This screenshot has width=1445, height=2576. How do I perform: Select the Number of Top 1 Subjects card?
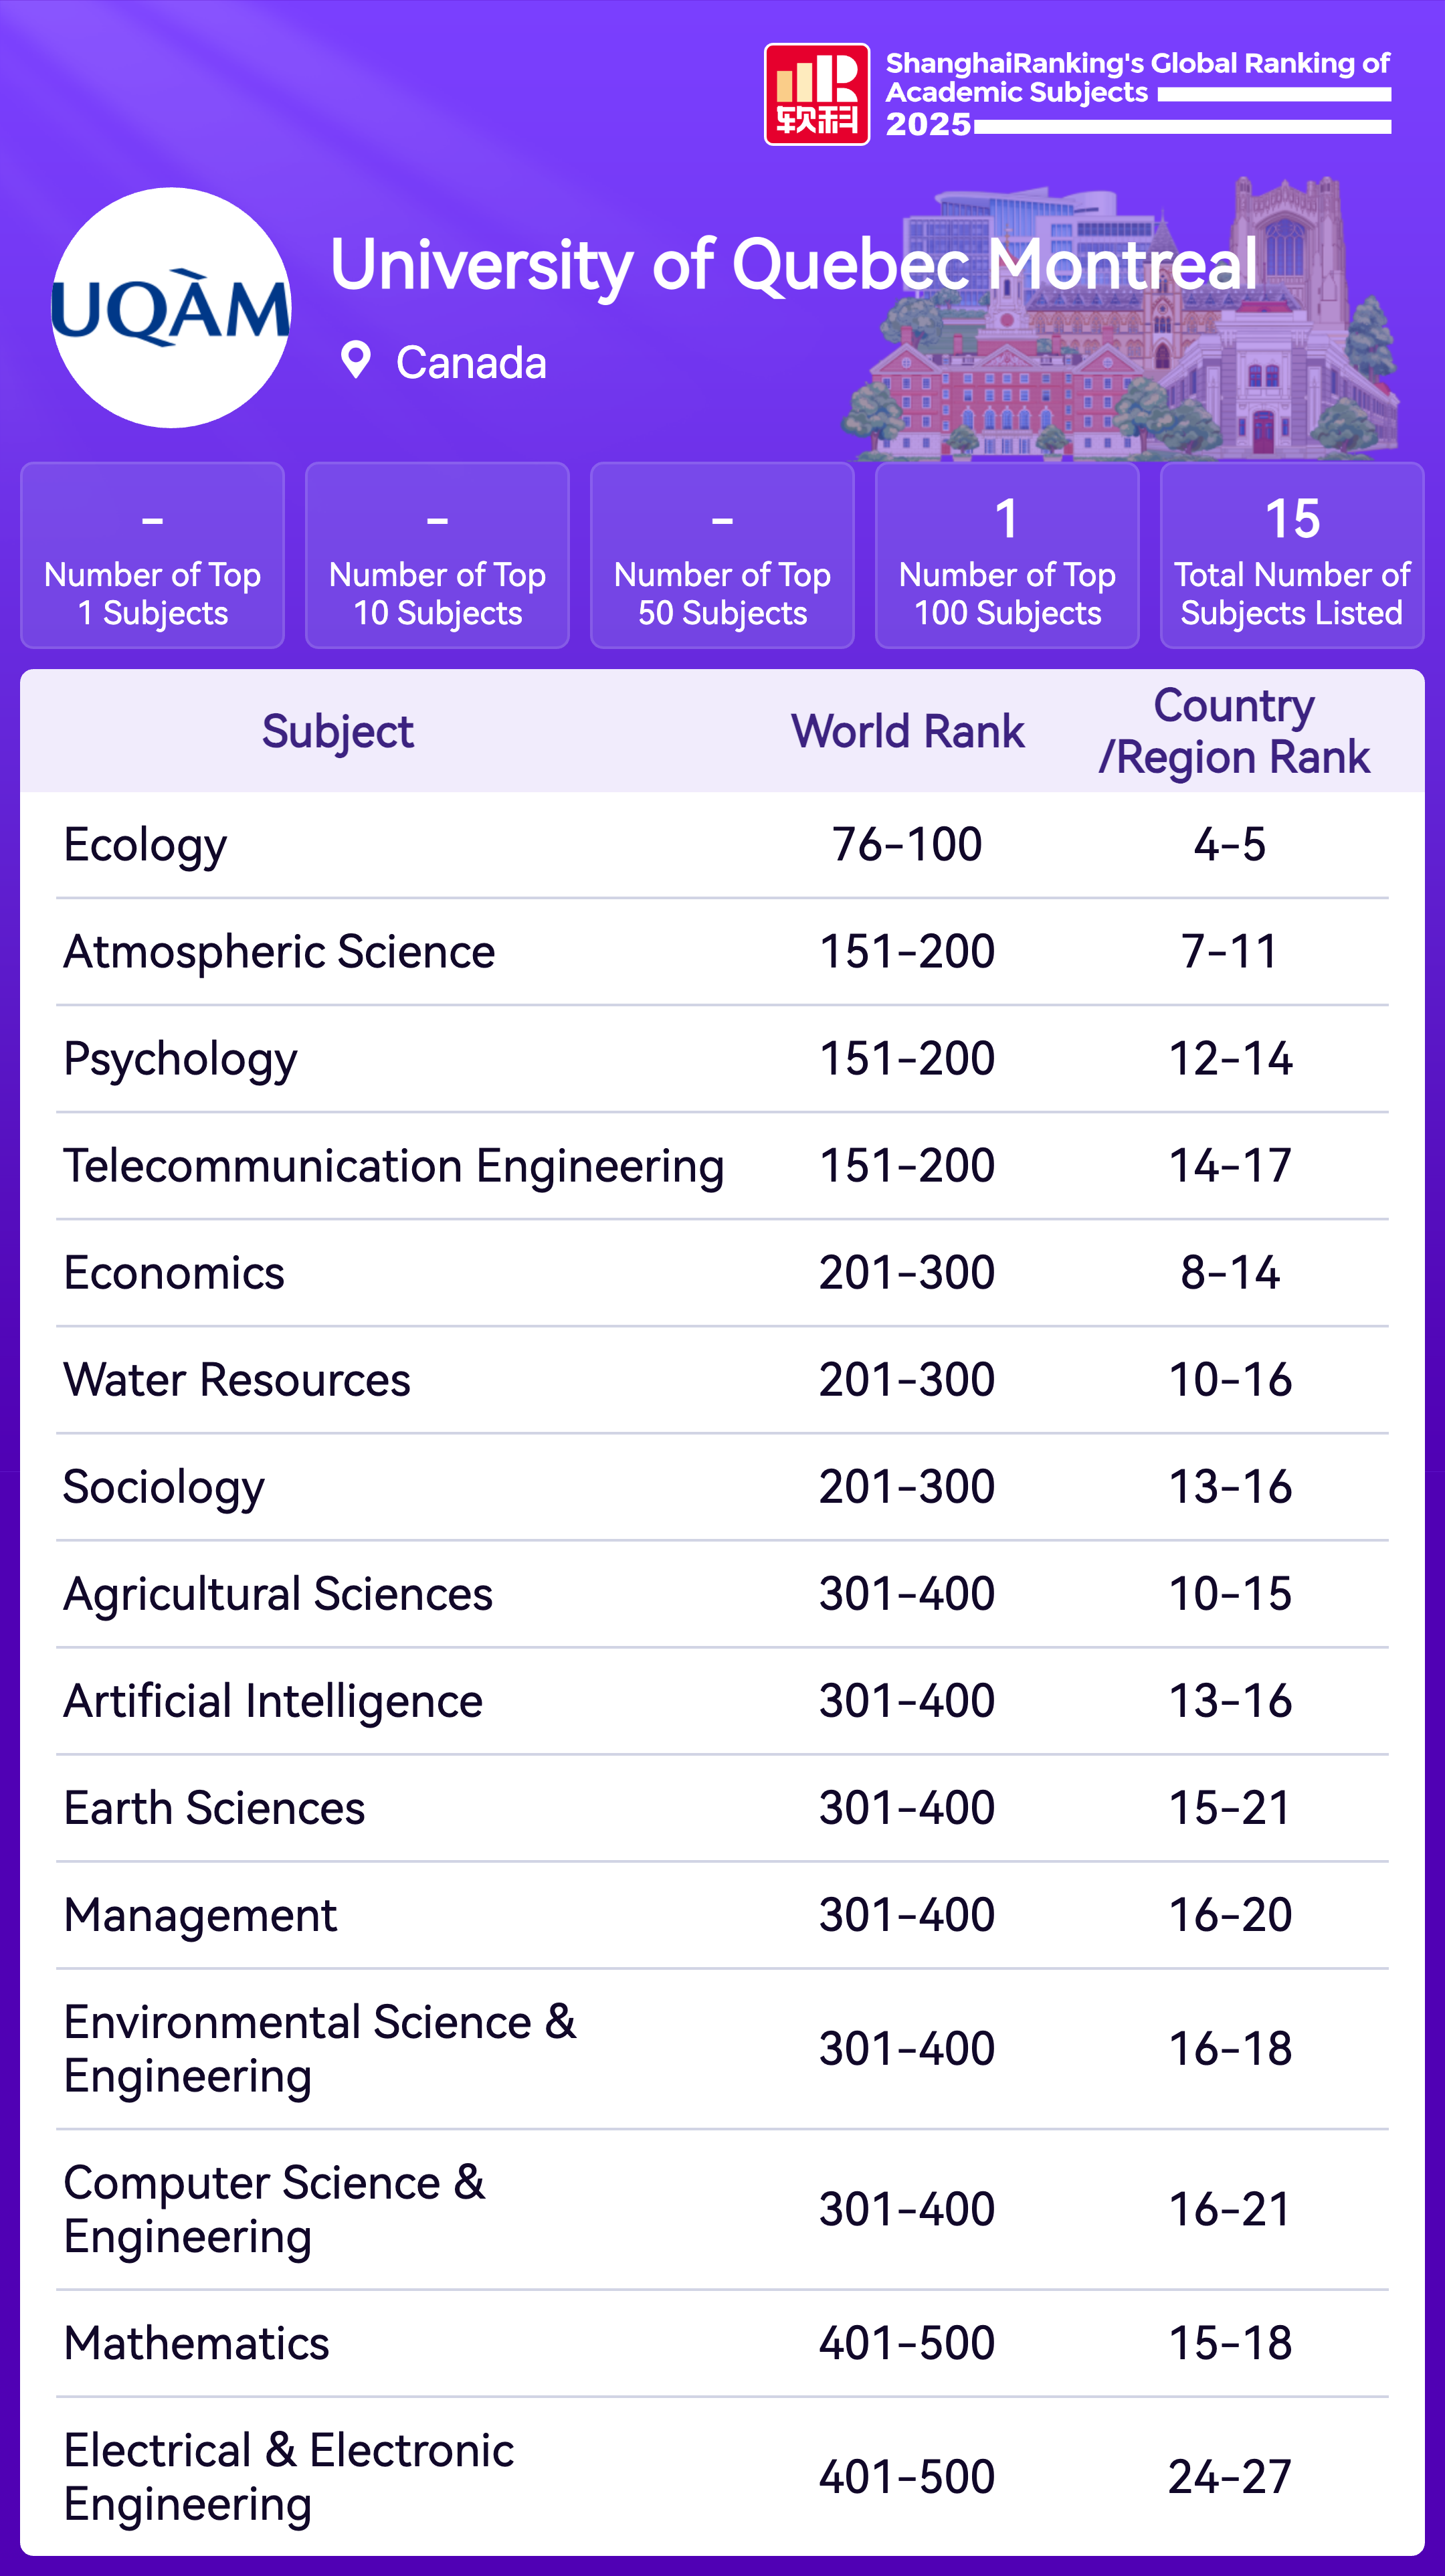pyautogui.click(x=152, y=555)
